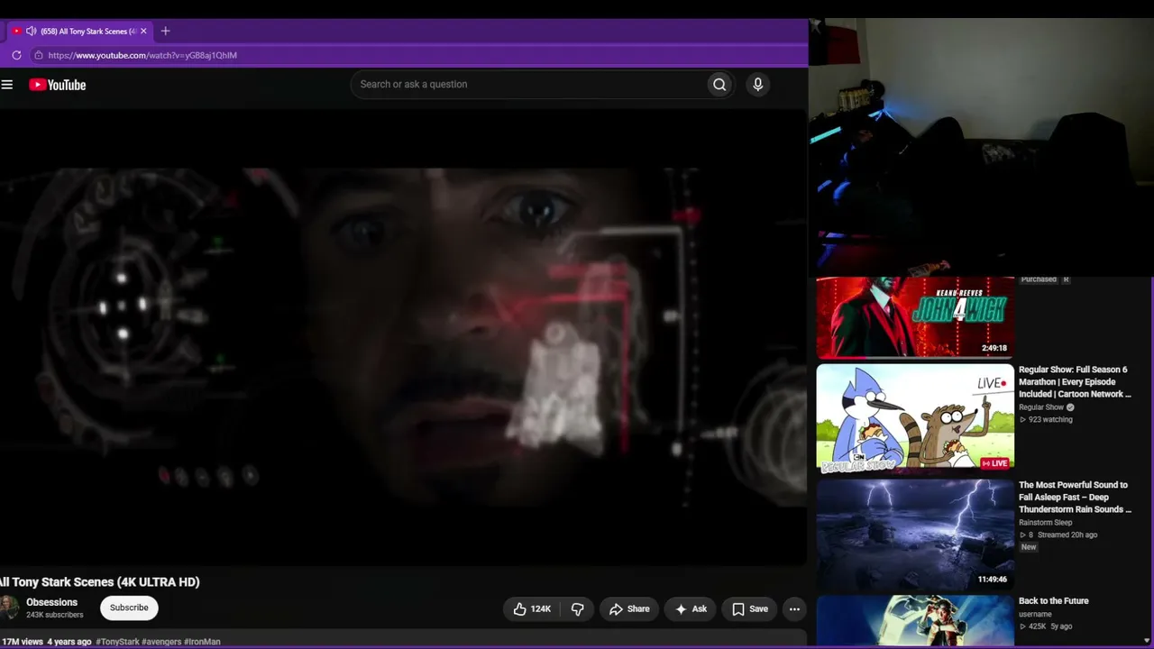Save the video to a playlist

750,609
